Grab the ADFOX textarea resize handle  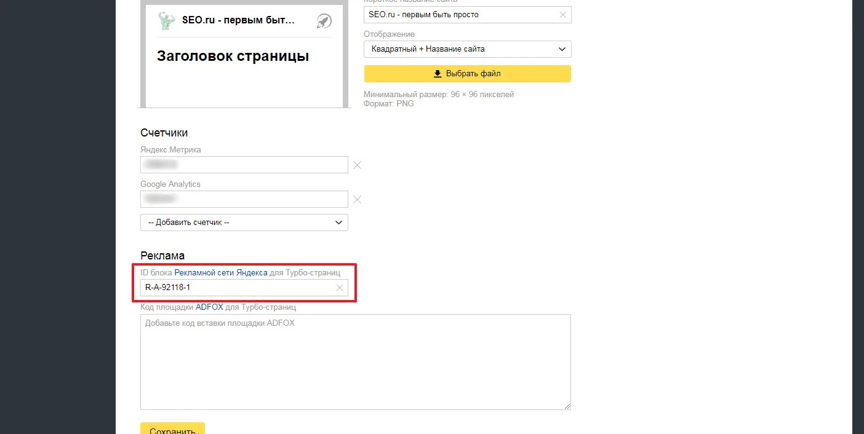pyautogui.click(x=567, y=406)
